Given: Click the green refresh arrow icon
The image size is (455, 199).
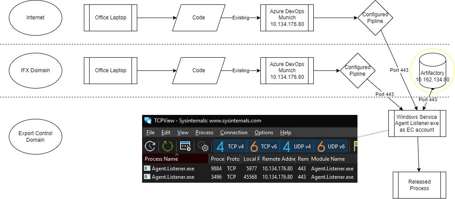Looking at the screenshot, I should (x=167, y=146).
